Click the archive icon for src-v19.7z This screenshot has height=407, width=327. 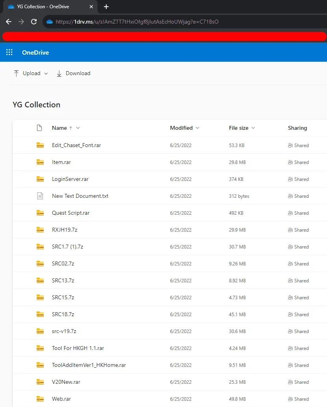tap(40, 331)
